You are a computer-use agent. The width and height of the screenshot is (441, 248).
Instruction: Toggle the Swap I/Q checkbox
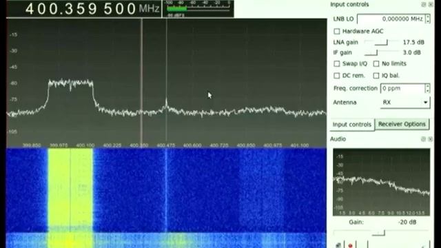point(337,64)
